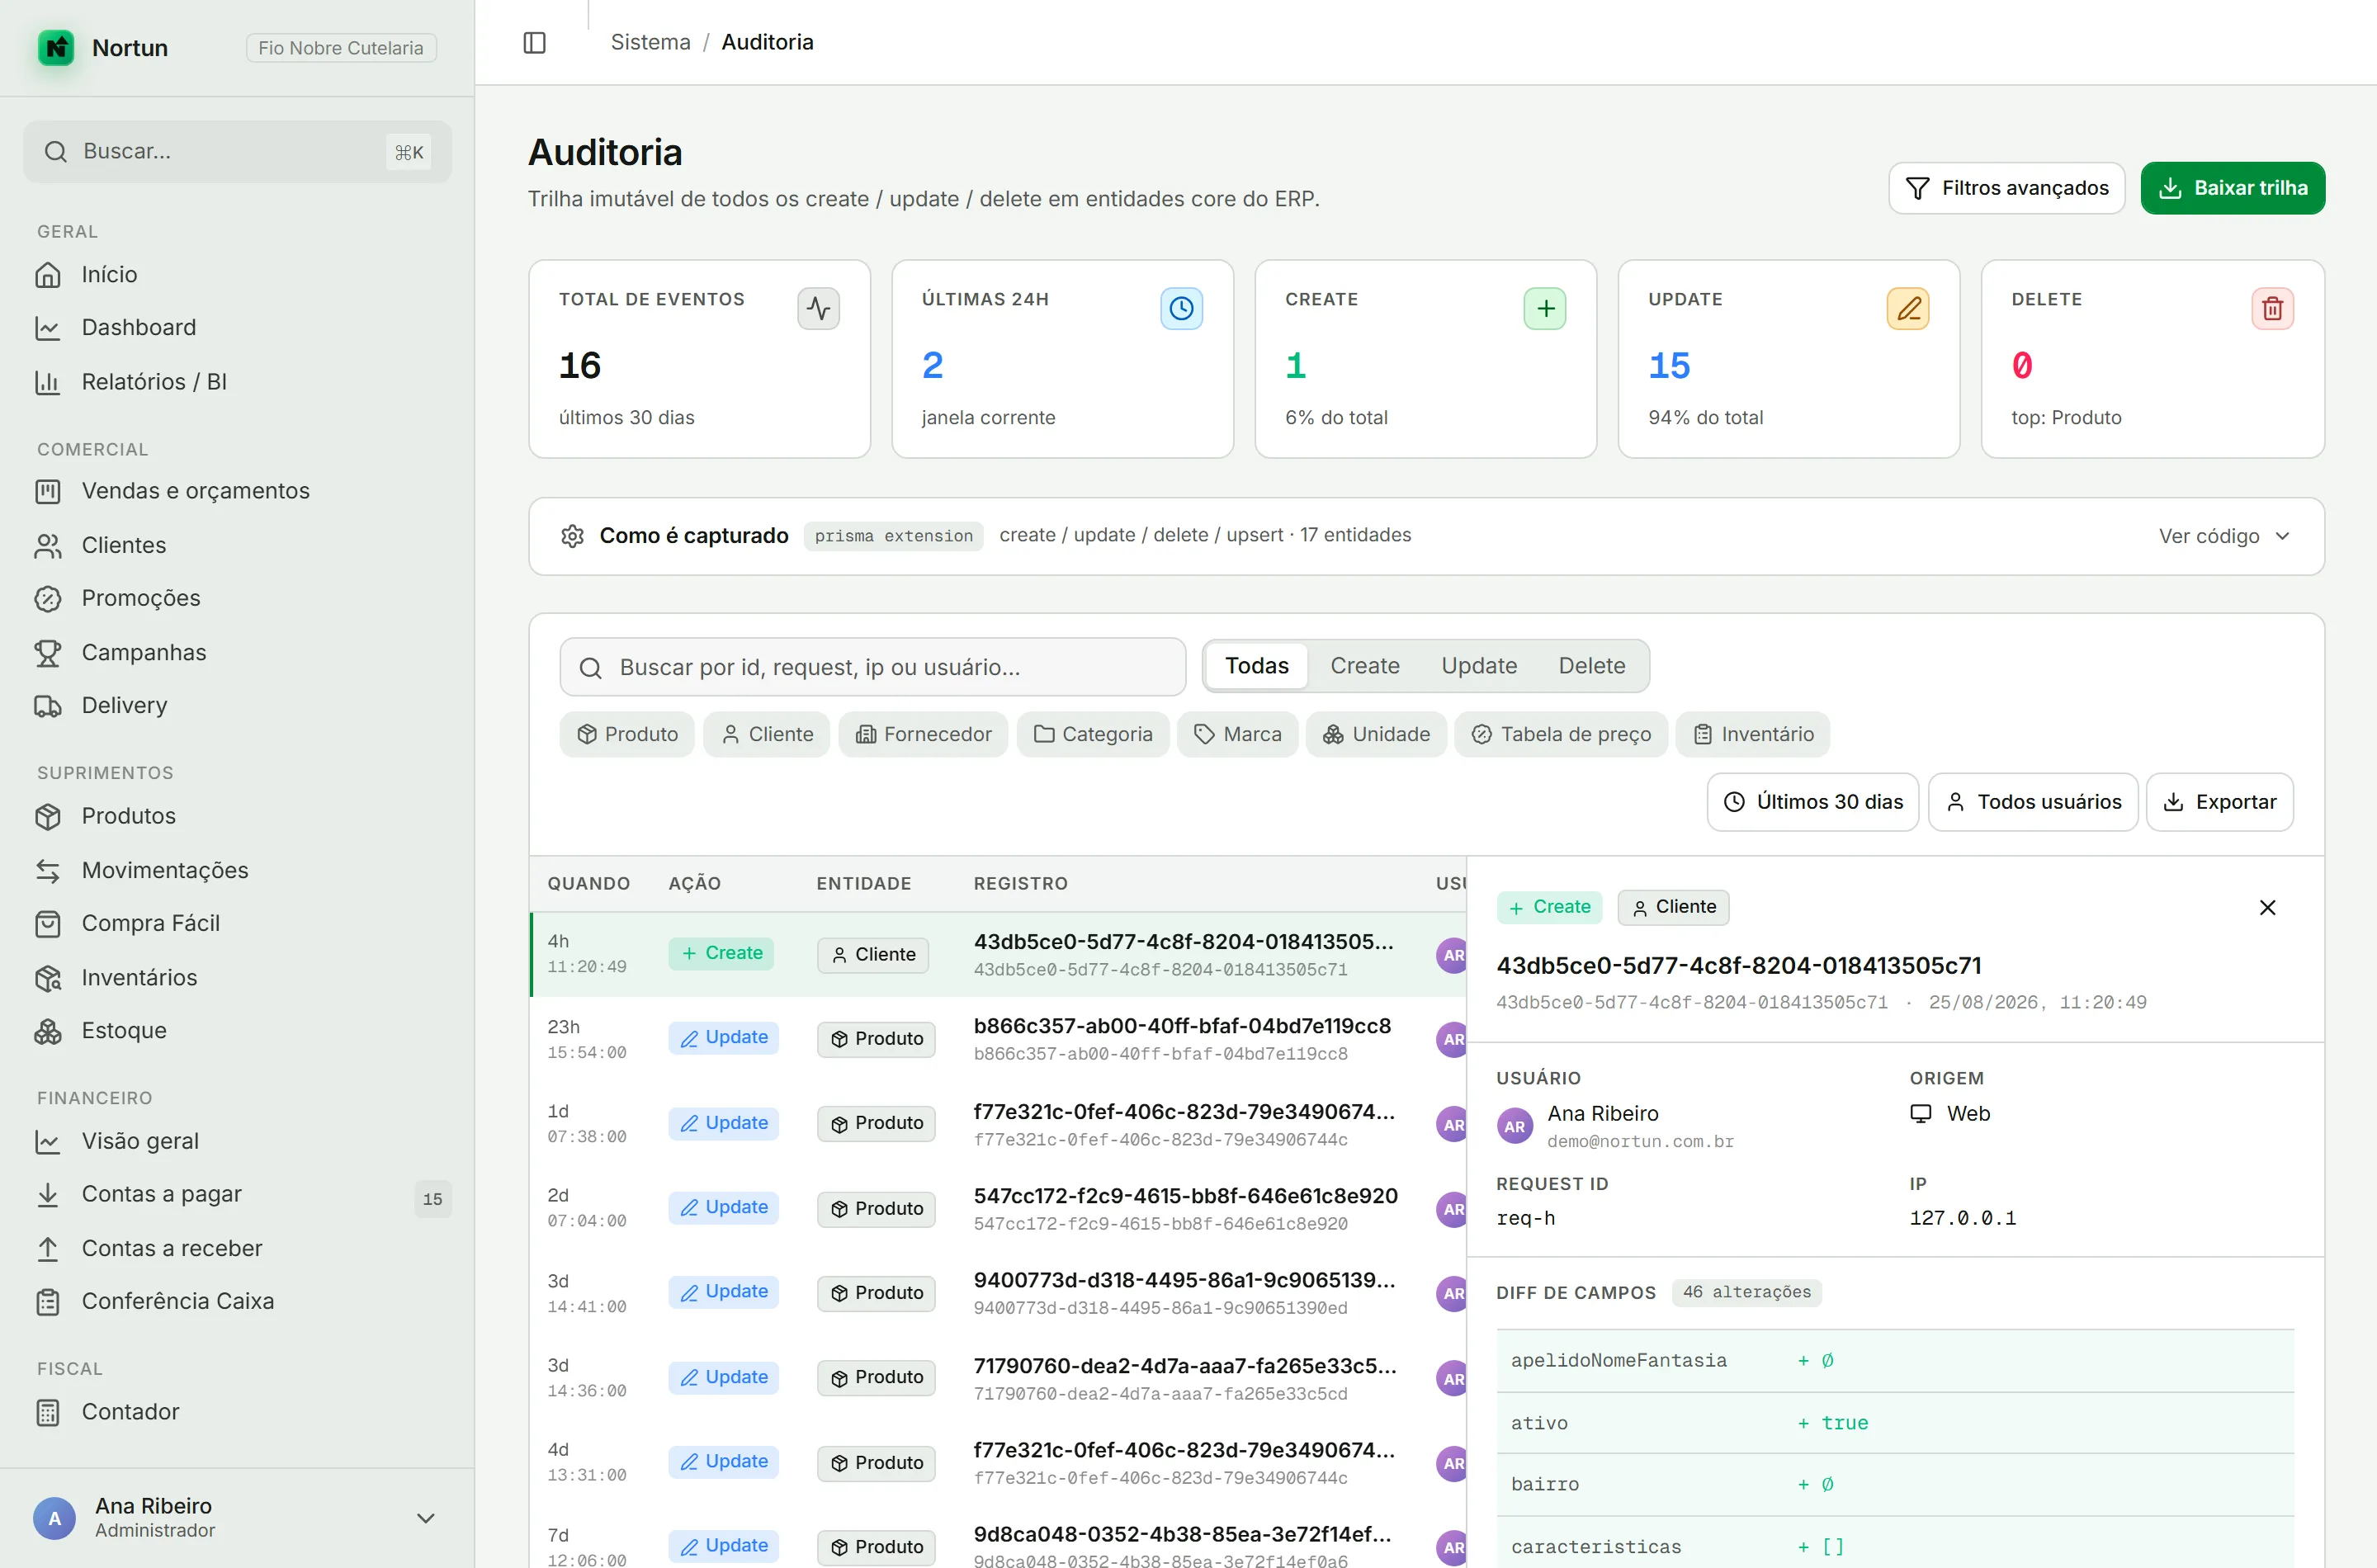2377x1568 pixels.
Task: Click the Baixar trilha button
Action: [2232, 188]
